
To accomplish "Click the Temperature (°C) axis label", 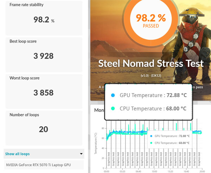I will pyautogui.click(x=95, y=143).
